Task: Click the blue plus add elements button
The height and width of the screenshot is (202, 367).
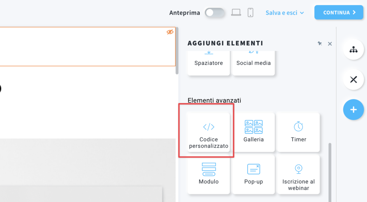Action: click(353, 110)
